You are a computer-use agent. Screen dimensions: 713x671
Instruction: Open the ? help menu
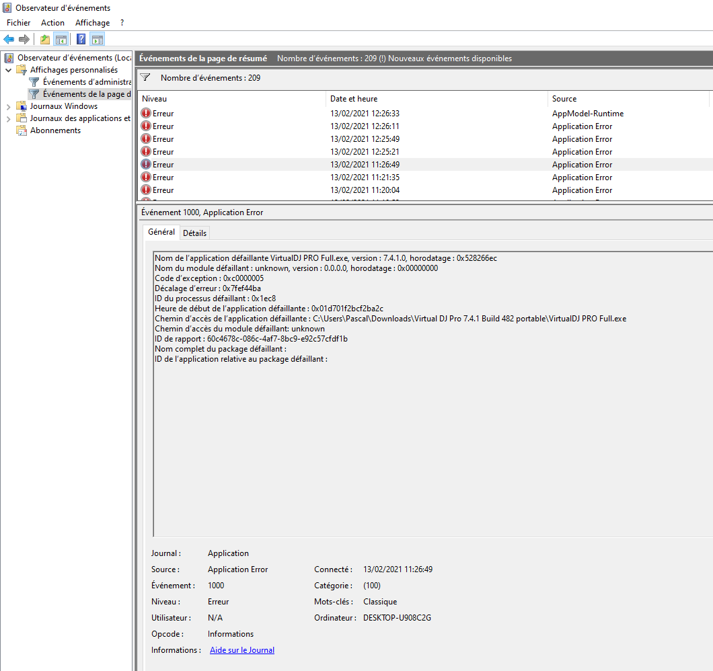122,23
